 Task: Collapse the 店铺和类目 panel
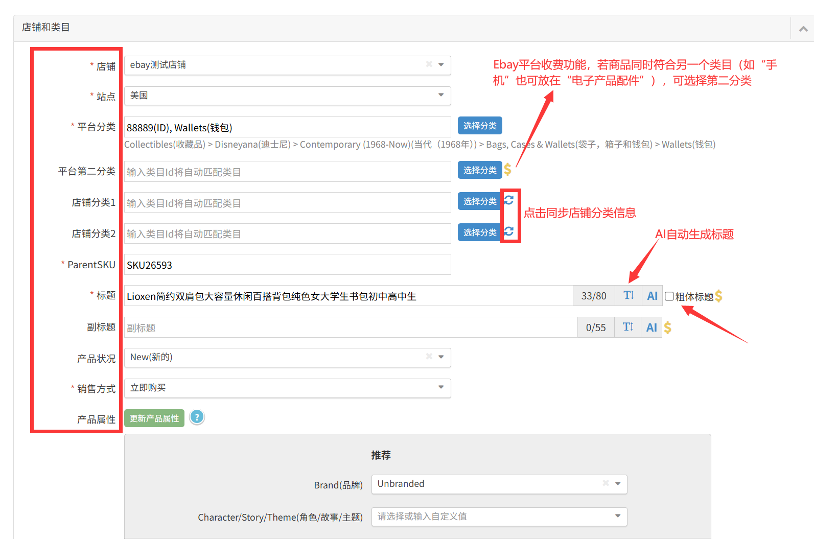[x=803, y=29]
